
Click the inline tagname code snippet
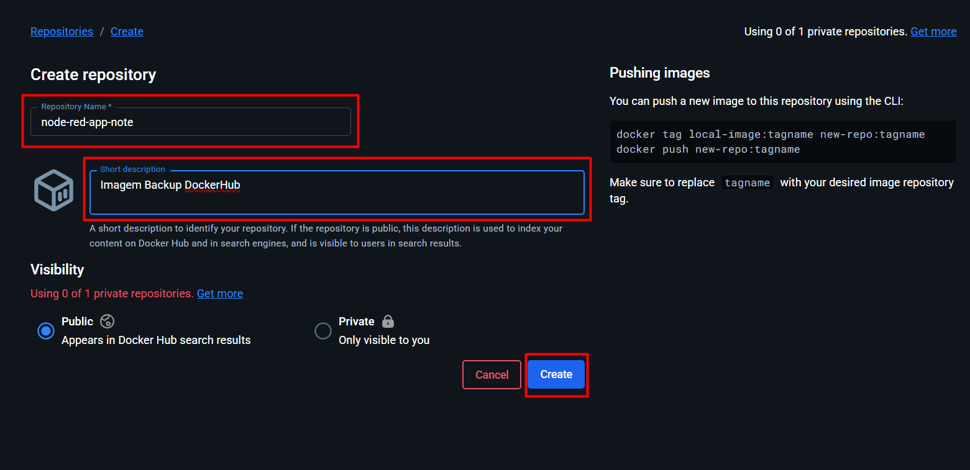click(747, 183)
